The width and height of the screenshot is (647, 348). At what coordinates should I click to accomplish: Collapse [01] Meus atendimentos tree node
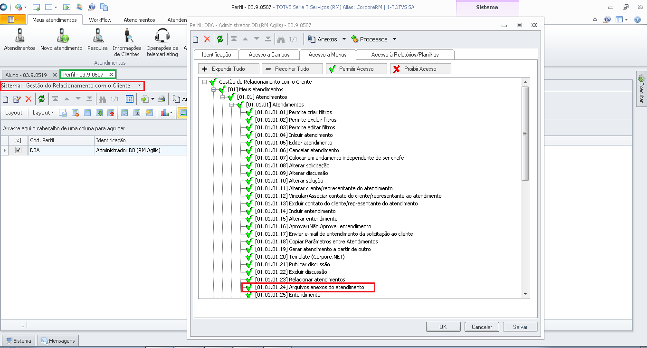pos(213,89)
